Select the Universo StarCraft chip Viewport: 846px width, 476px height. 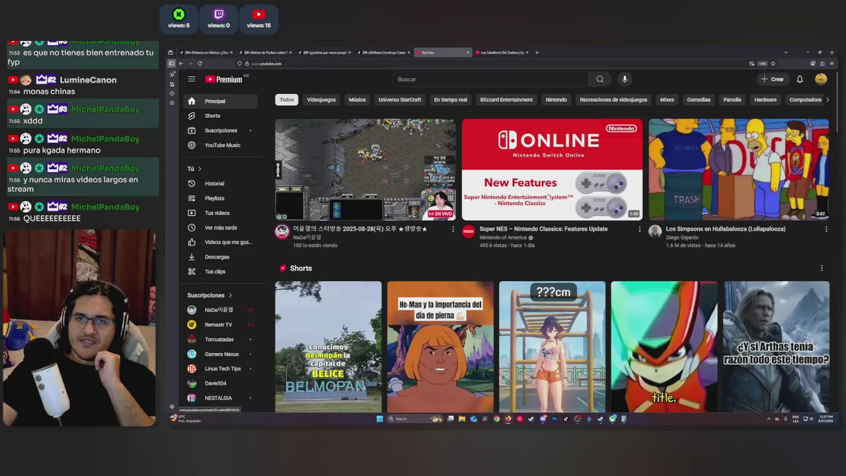tap(400, 100)
